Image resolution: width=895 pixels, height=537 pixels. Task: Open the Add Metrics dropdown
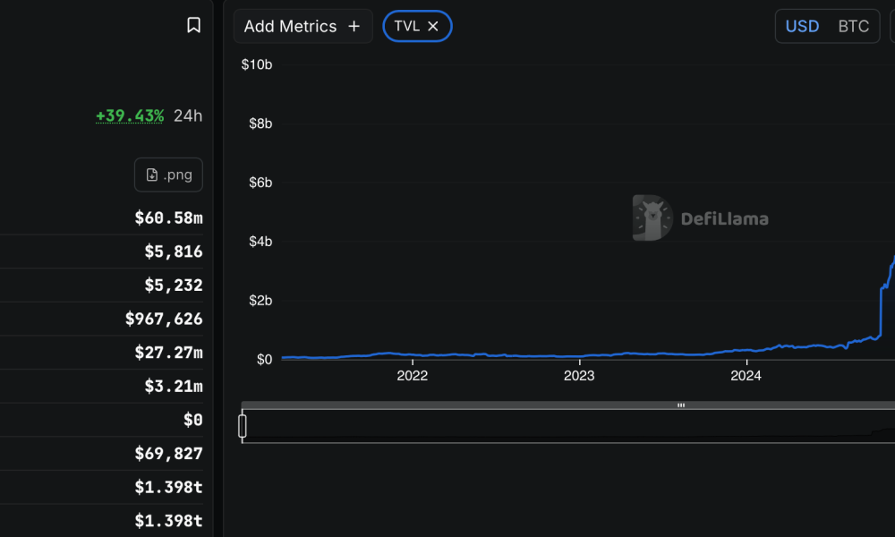click(290, 27)
